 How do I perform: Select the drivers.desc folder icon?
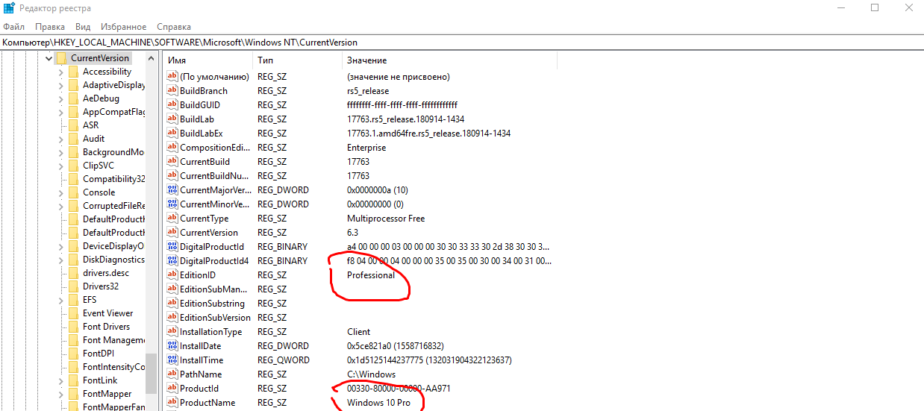(73, 273)
